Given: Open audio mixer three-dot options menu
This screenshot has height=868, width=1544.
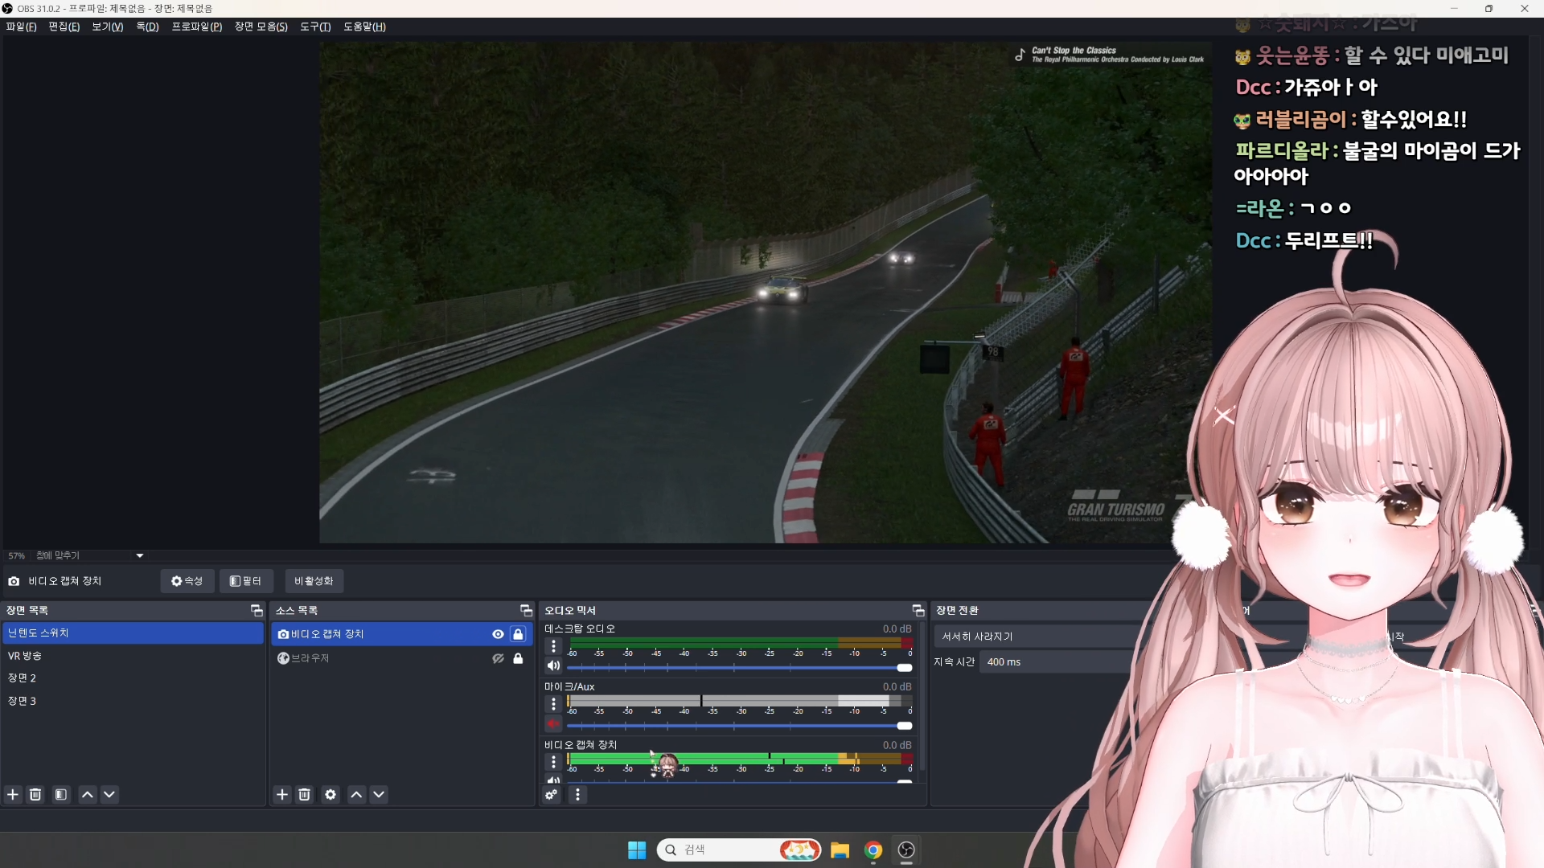Looking at the screenshot, I should pos(577,794).
